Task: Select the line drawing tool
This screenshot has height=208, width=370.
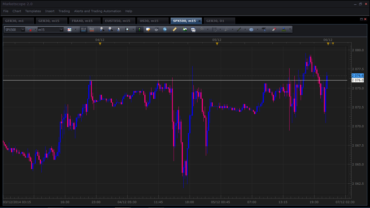Action: pos(239,30)
